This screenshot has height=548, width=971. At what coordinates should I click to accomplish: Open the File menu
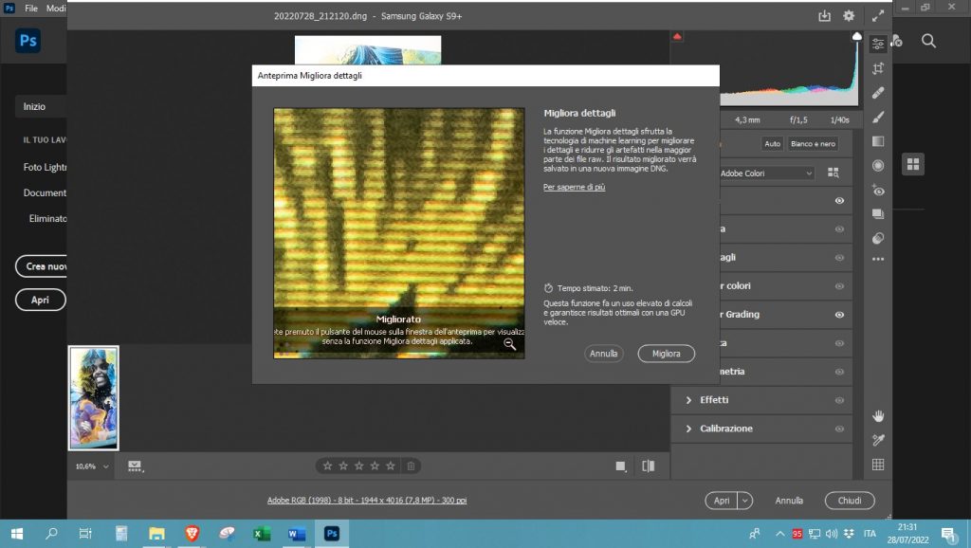(31, 8)
